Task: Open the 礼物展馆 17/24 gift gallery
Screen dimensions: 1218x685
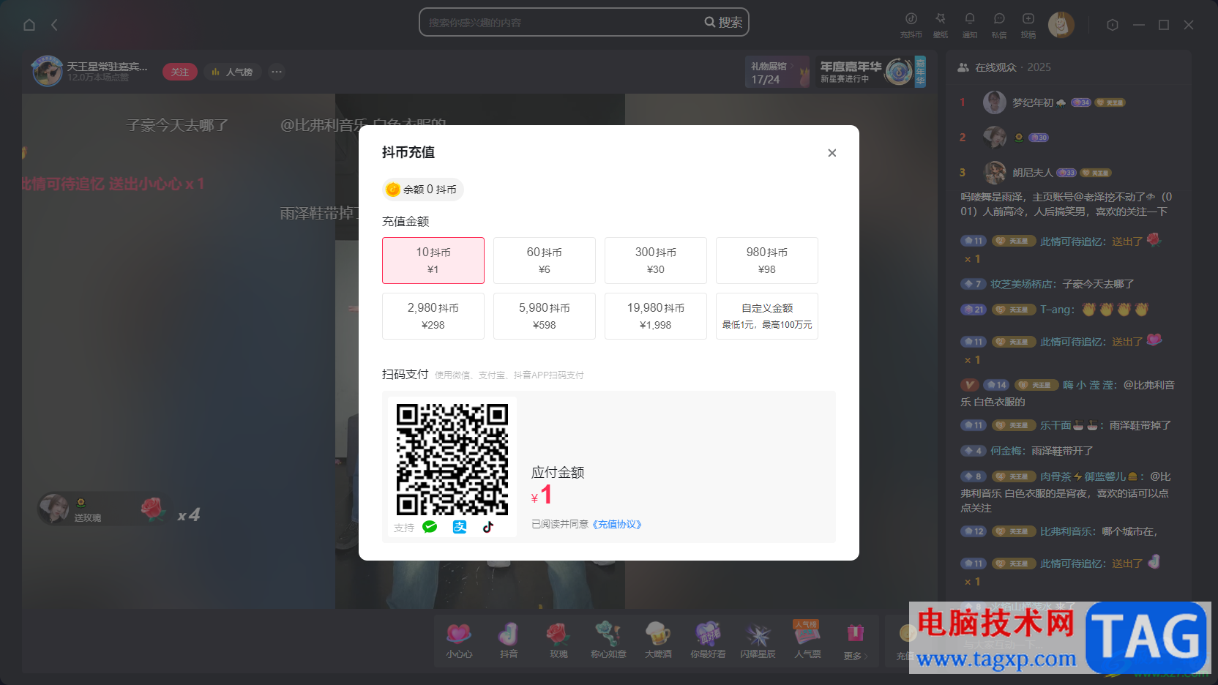Action: coord(777,72)
